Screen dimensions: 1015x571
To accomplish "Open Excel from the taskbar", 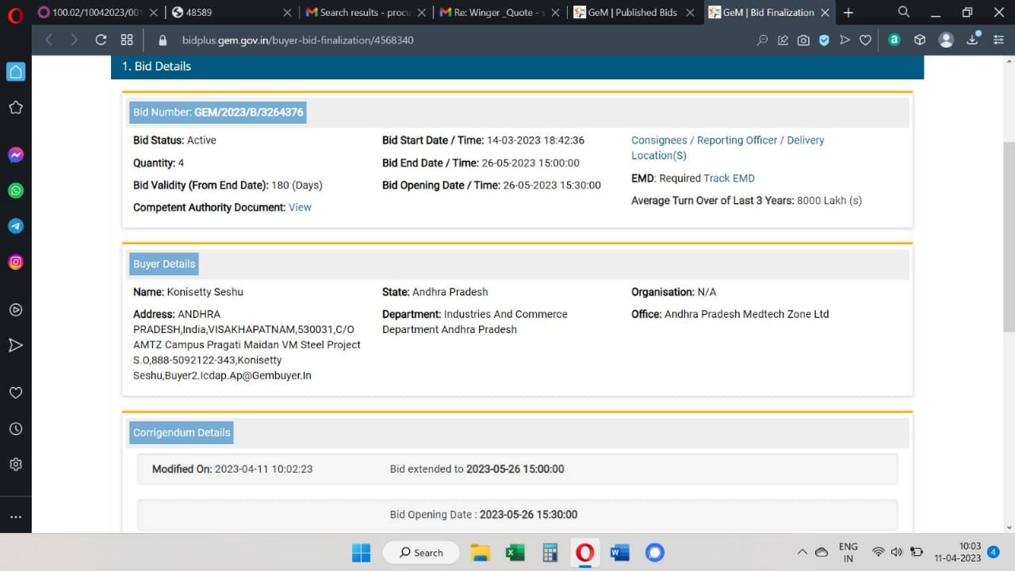I will pyautogui.click(x=515, y=552).
